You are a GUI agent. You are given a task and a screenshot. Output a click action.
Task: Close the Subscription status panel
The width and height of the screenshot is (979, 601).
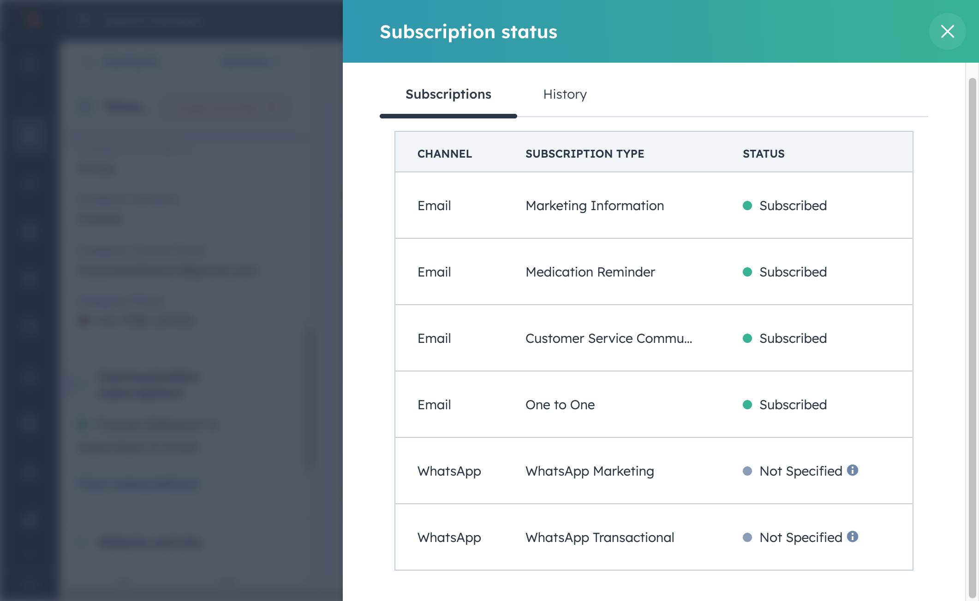click(x=947, y=31)
